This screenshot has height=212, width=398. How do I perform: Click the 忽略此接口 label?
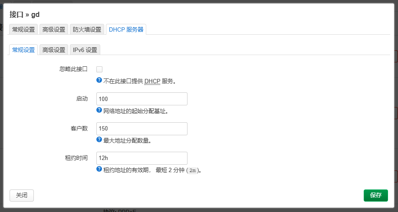(x=74, y=69)
